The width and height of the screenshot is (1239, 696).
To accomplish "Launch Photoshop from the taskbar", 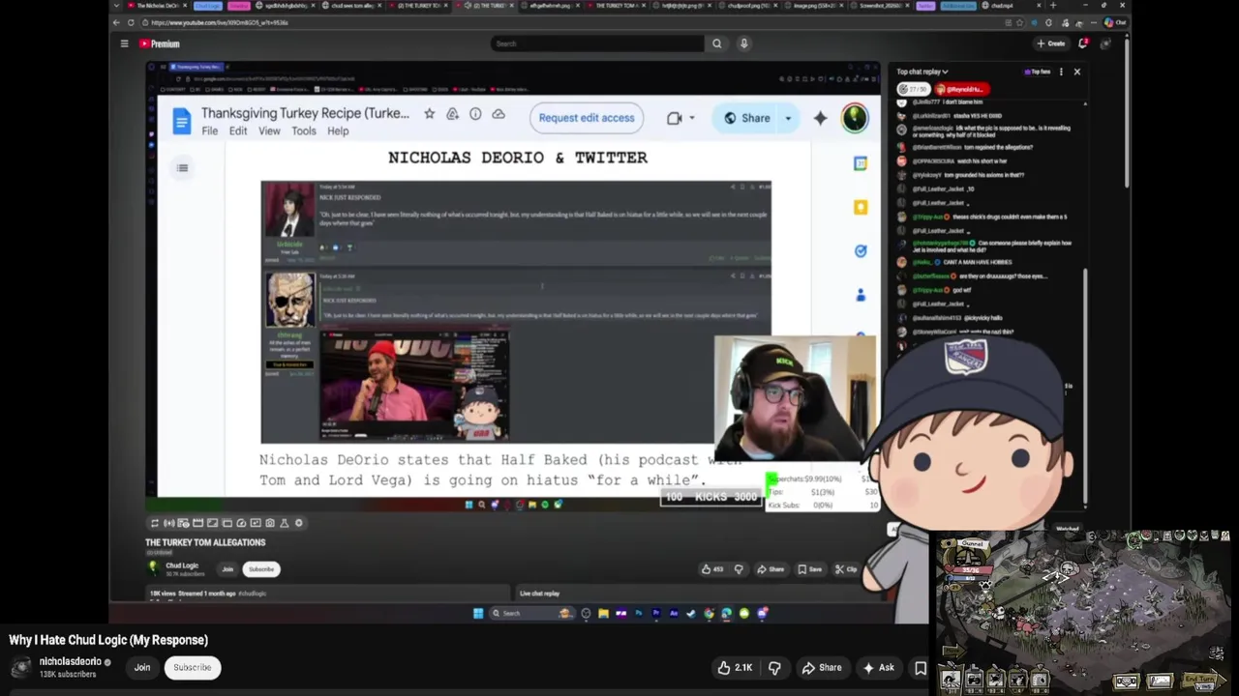I will coord(639,613).
